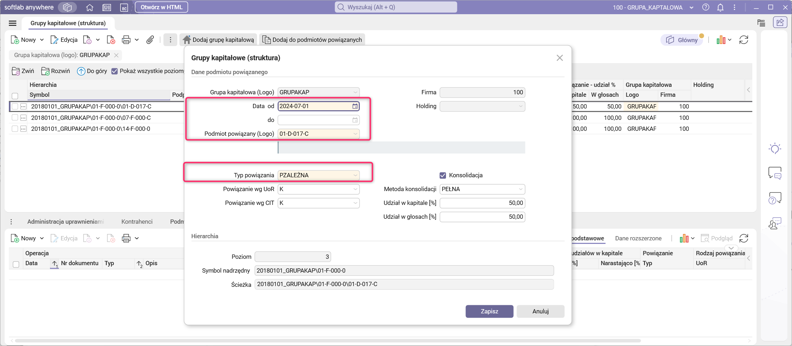Click the delete document icon in the top toolbar

pos(111,40)
